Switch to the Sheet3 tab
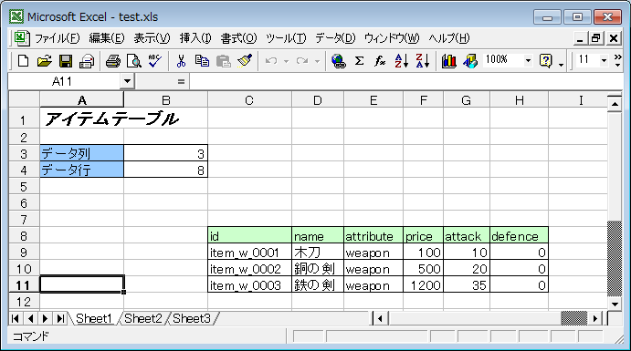The image size is (631, 351). [192, 318]
